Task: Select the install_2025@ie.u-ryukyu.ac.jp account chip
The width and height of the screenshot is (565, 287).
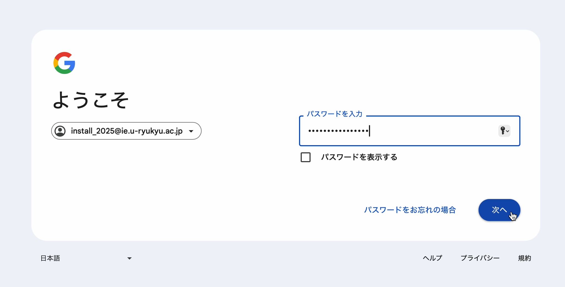Action: (126, 131)
